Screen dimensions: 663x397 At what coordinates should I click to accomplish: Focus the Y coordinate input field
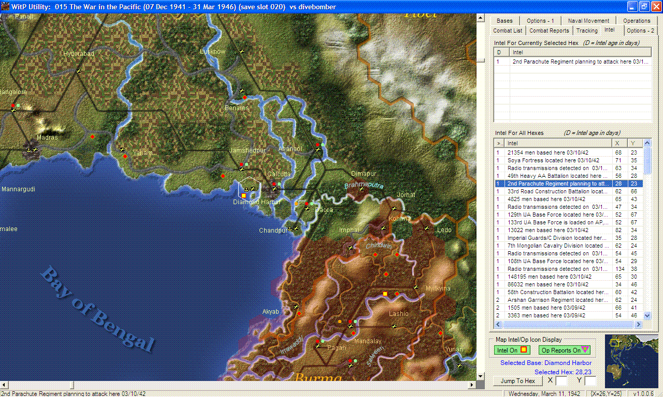pos(591,381)
